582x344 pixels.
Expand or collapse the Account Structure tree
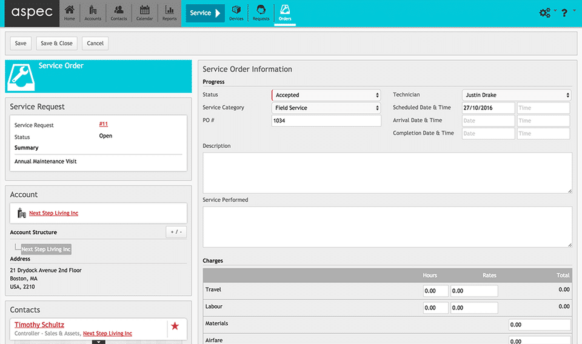pyautogui.click(x=176, y=232)
